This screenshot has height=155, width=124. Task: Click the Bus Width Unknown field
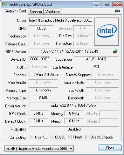102,90
